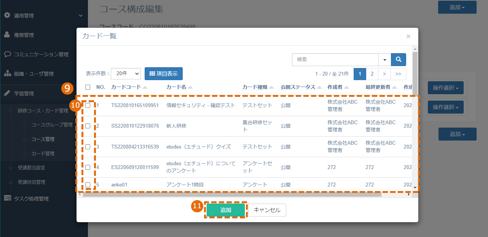The width and height of the screenshot is (488, 237).
Task: Click the horizontal scrollbar thumb in dialog
Action: click(232, 194)
